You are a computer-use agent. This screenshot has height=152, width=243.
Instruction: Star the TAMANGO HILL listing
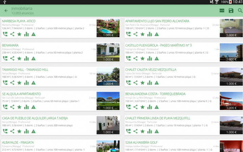point(19,83)
